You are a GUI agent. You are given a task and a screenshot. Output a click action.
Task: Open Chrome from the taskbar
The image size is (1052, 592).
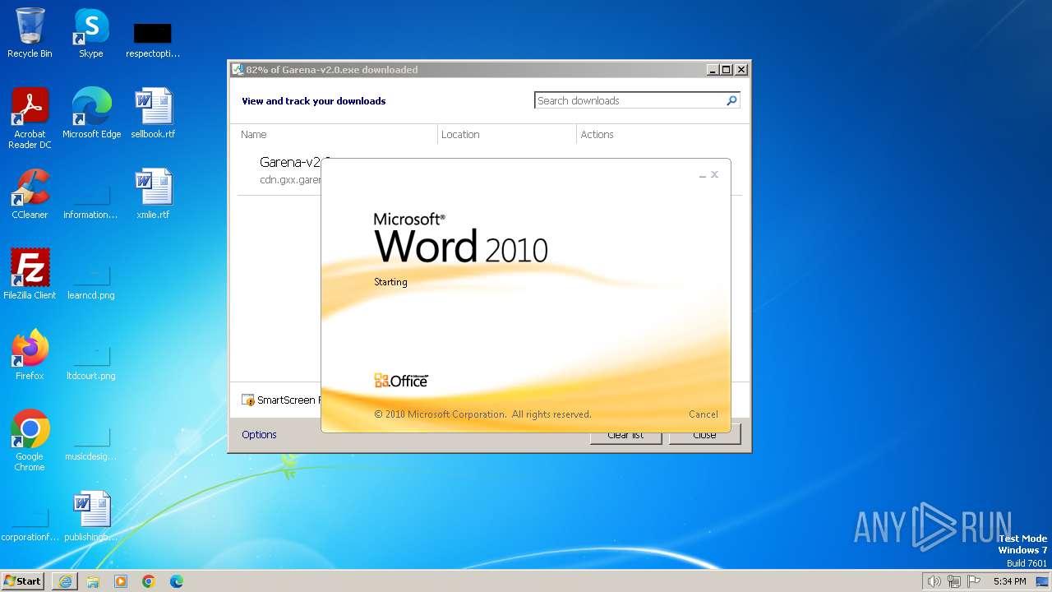tap(149, 581)
